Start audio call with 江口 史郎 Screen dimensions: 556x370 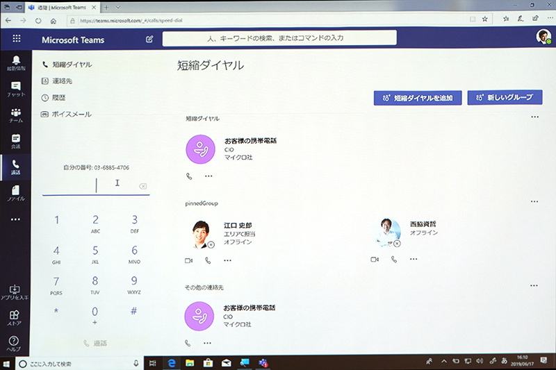(x=208, y=260)
